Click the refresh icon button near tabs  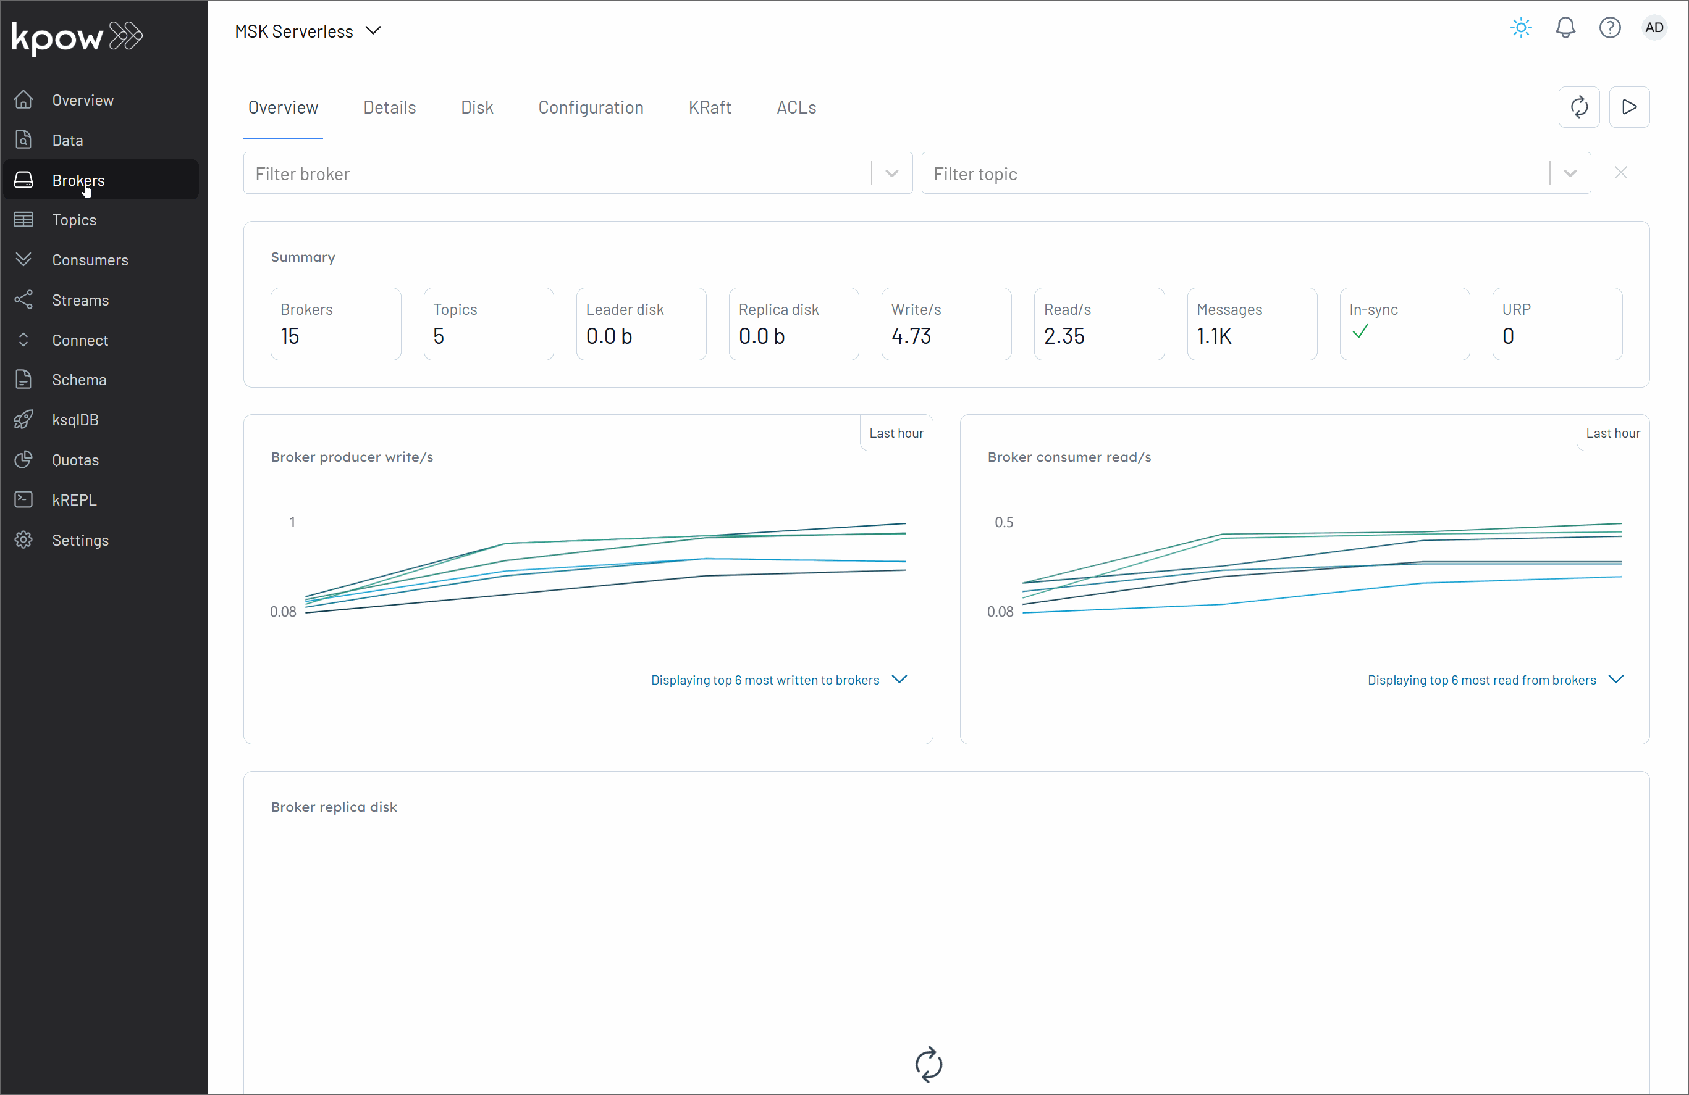pyautogui.click(x=1579, y=108)
